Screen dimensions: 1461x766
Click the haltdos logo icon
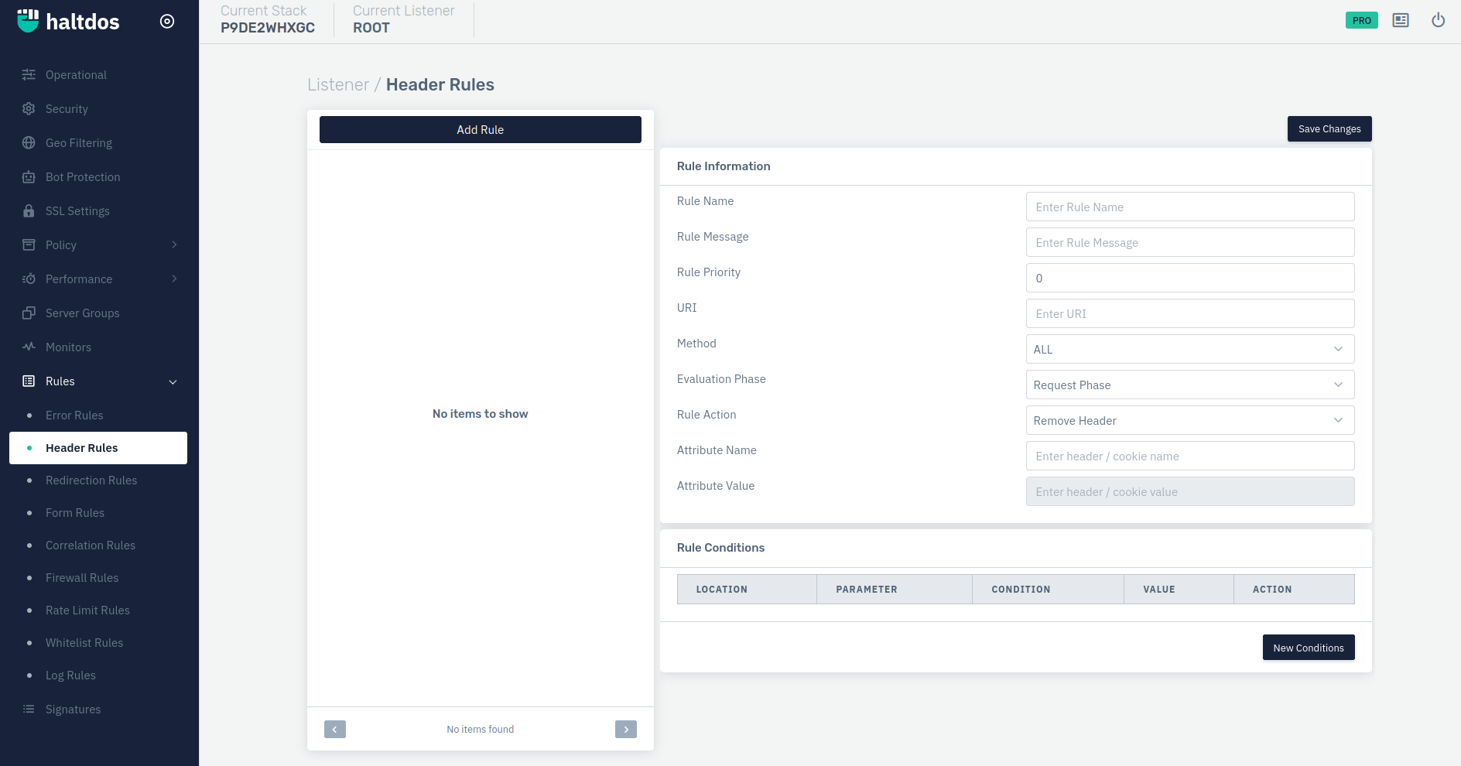pos(28,21)
